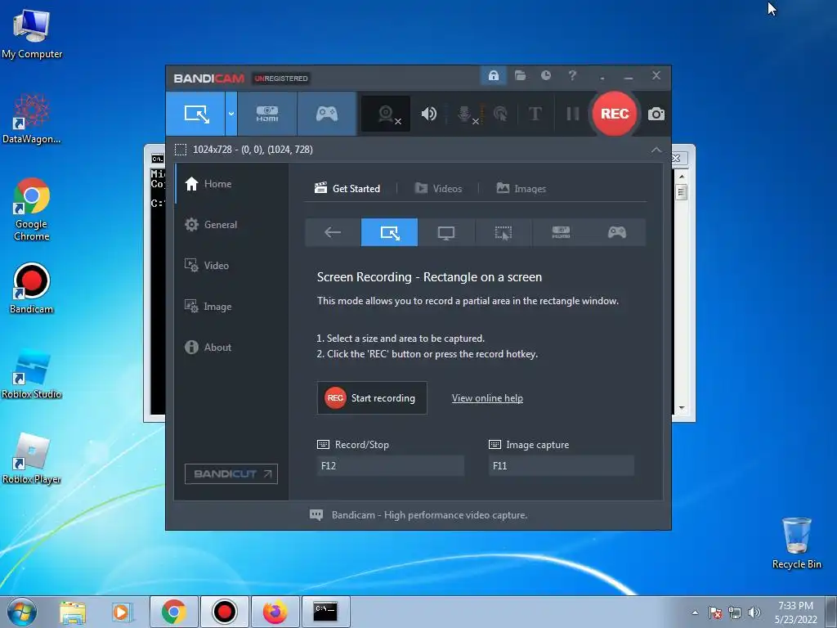This screenshot has height=628, width=837.
Task: Click speech bubble icon in status bar
Action: (x=316, y=515)
